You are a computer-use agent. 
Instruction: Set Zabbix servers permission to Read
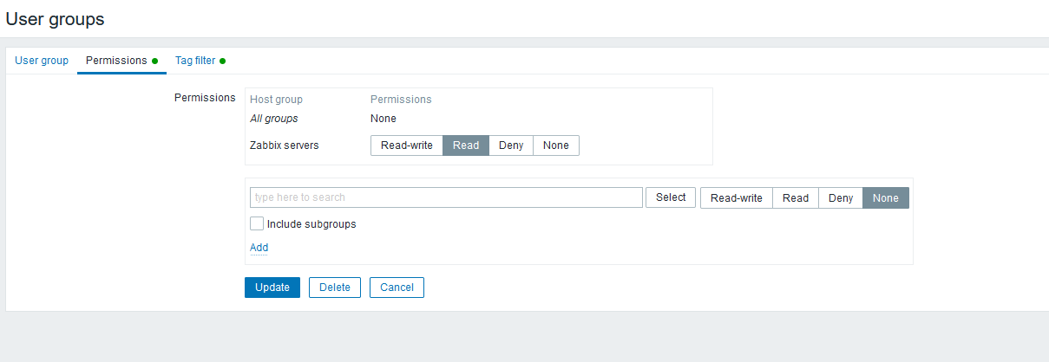(466, 145)
